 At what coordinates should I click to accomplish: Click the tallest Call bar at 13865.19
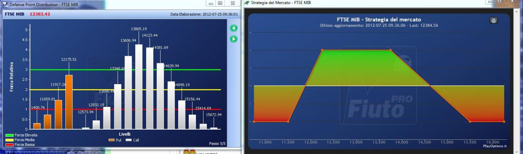[x=139, y=87]
